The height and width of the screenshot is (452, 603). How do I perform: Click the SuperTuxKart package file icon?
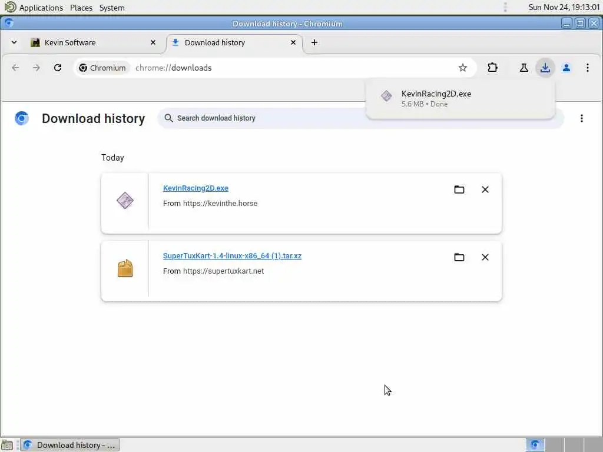[125, 268]
